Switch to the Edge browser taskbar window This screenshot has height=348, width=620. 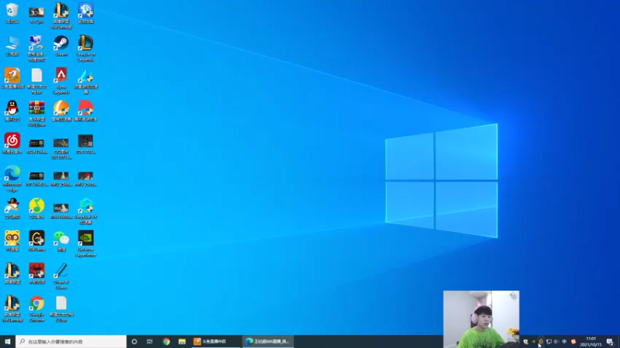click(x=268, y=341)
